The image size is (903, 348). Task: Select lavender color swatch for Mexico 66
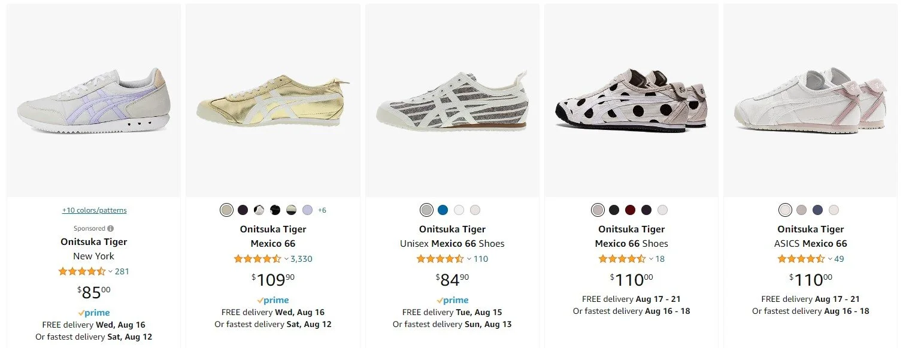(x=307, y=210)
